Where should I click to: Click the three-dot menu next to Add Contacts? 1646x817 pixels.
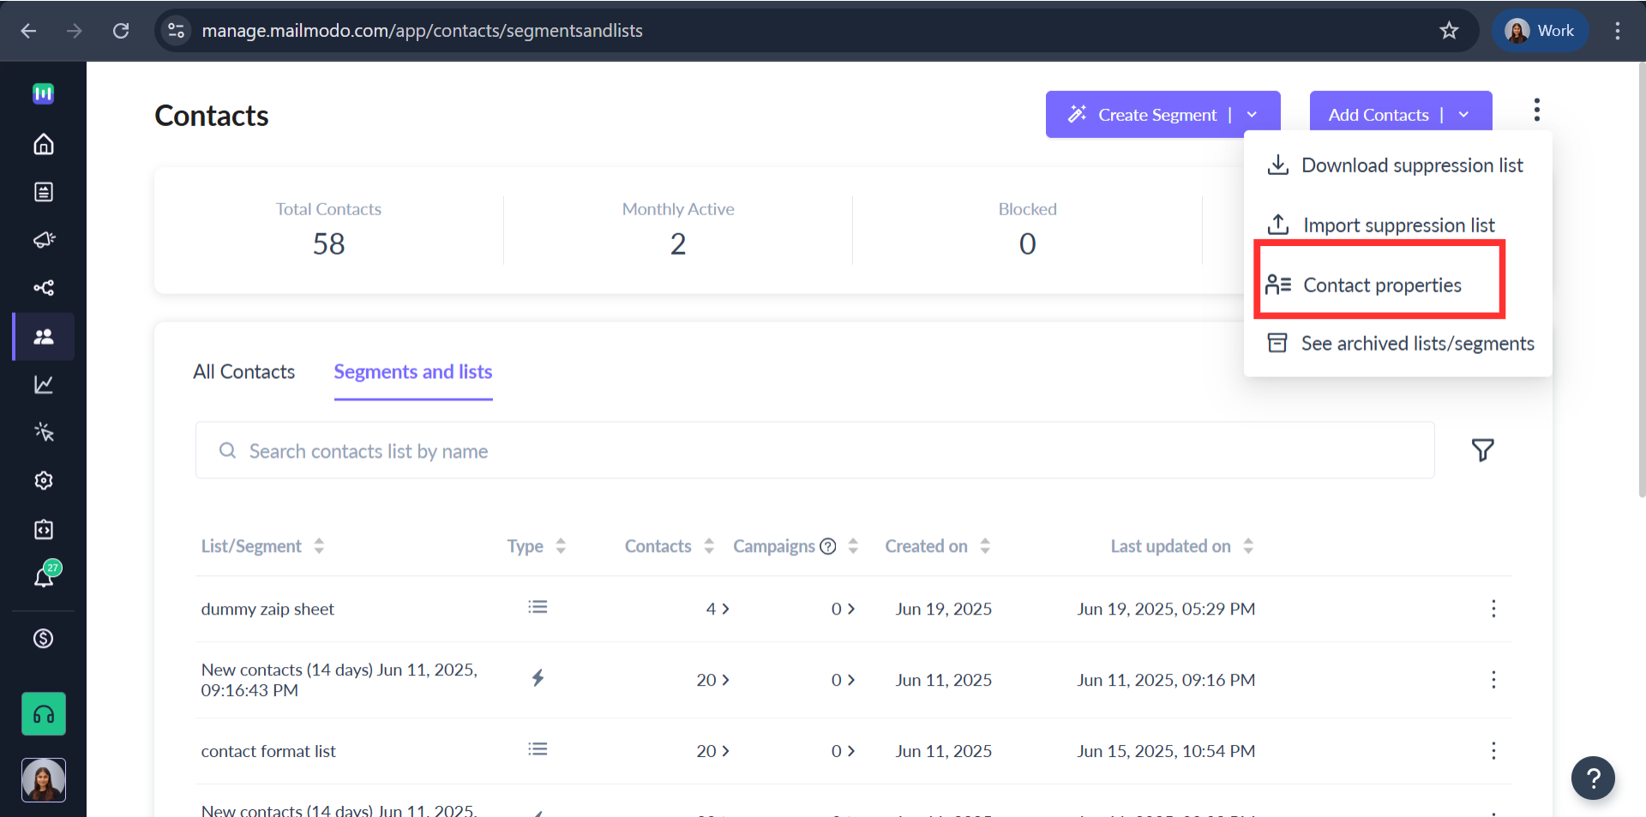click(1537, 110)
